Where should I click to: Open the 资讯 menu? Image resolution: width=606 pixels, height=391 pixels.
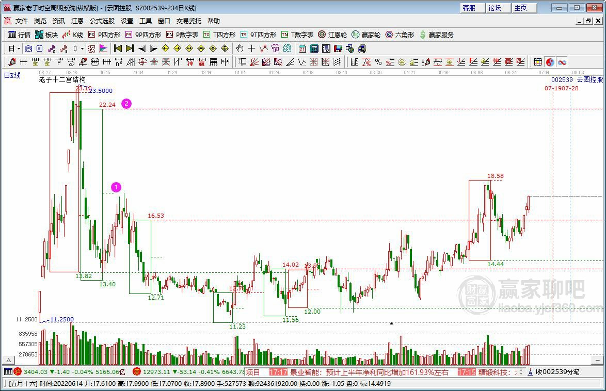(59, 21)
